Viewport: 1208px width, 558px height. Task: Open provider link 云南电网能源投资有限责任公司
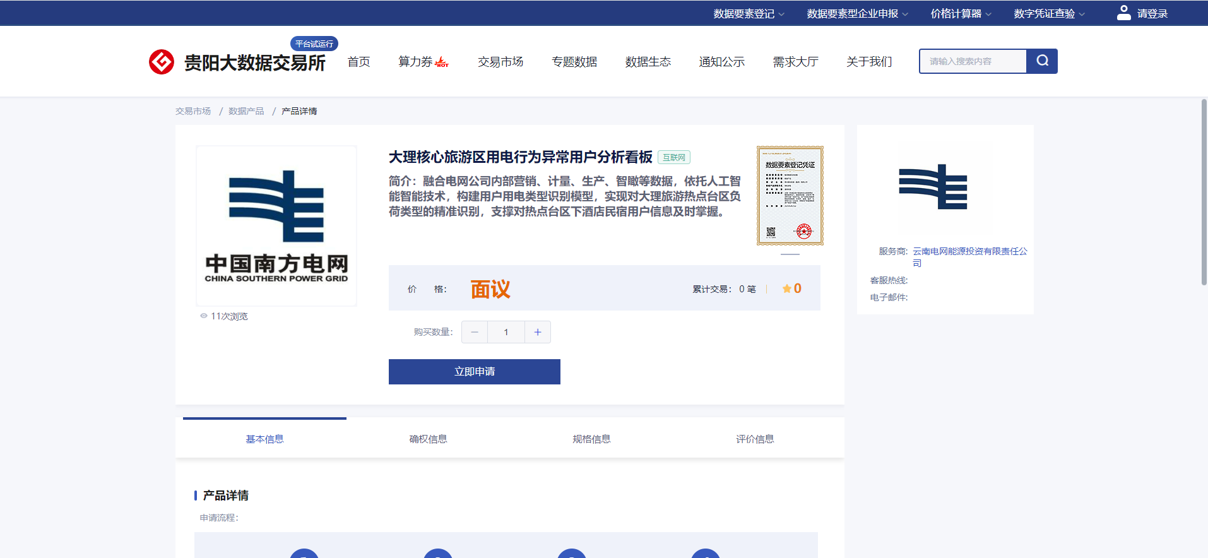(x=970, y=257)
